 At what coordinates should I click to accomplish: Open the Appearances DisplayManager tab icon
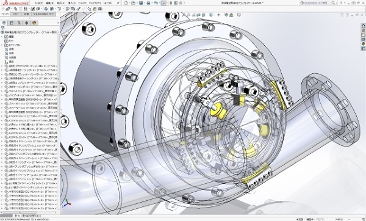point(34,23)
